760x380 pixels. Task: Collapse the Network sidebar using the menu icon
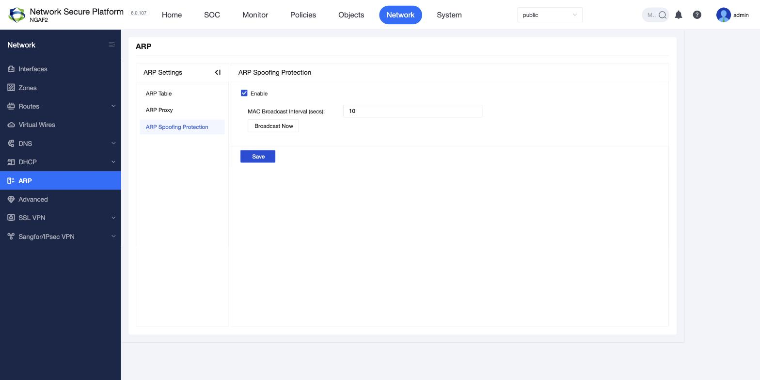(x=112, y=45)
